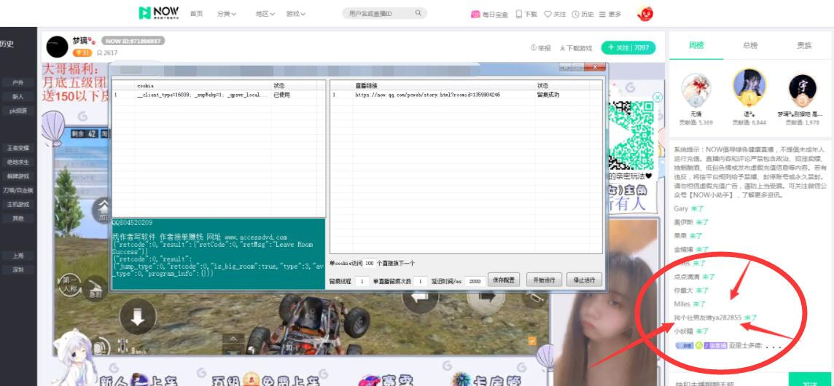The width and height of the screenshot is (834, 386).
Task: Click the NOW ID:971996937 badge
Action: point(133,41)
